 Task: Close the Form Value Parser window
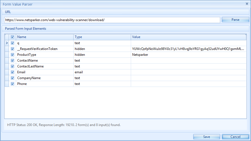pos(247,4)
